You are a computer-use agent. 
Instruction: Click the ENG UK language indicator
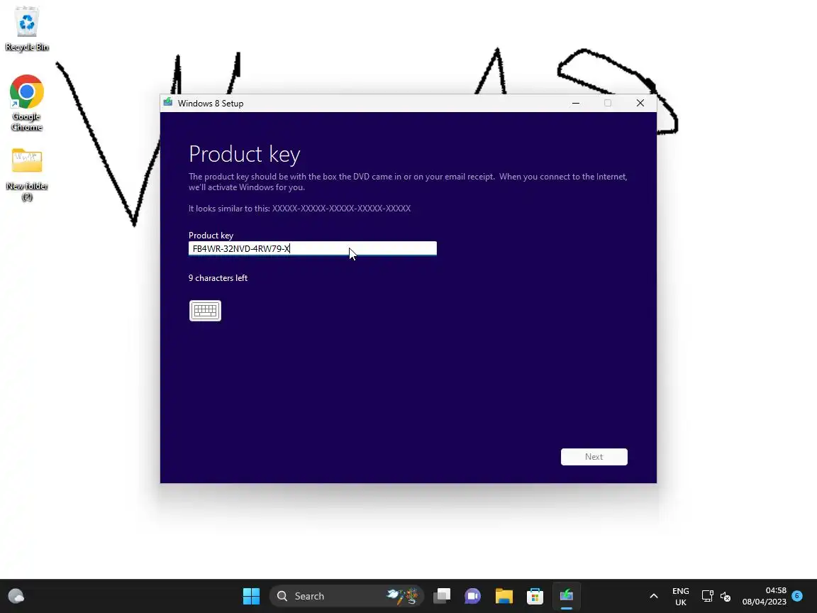pyautogui.click(x=681, y=596)
